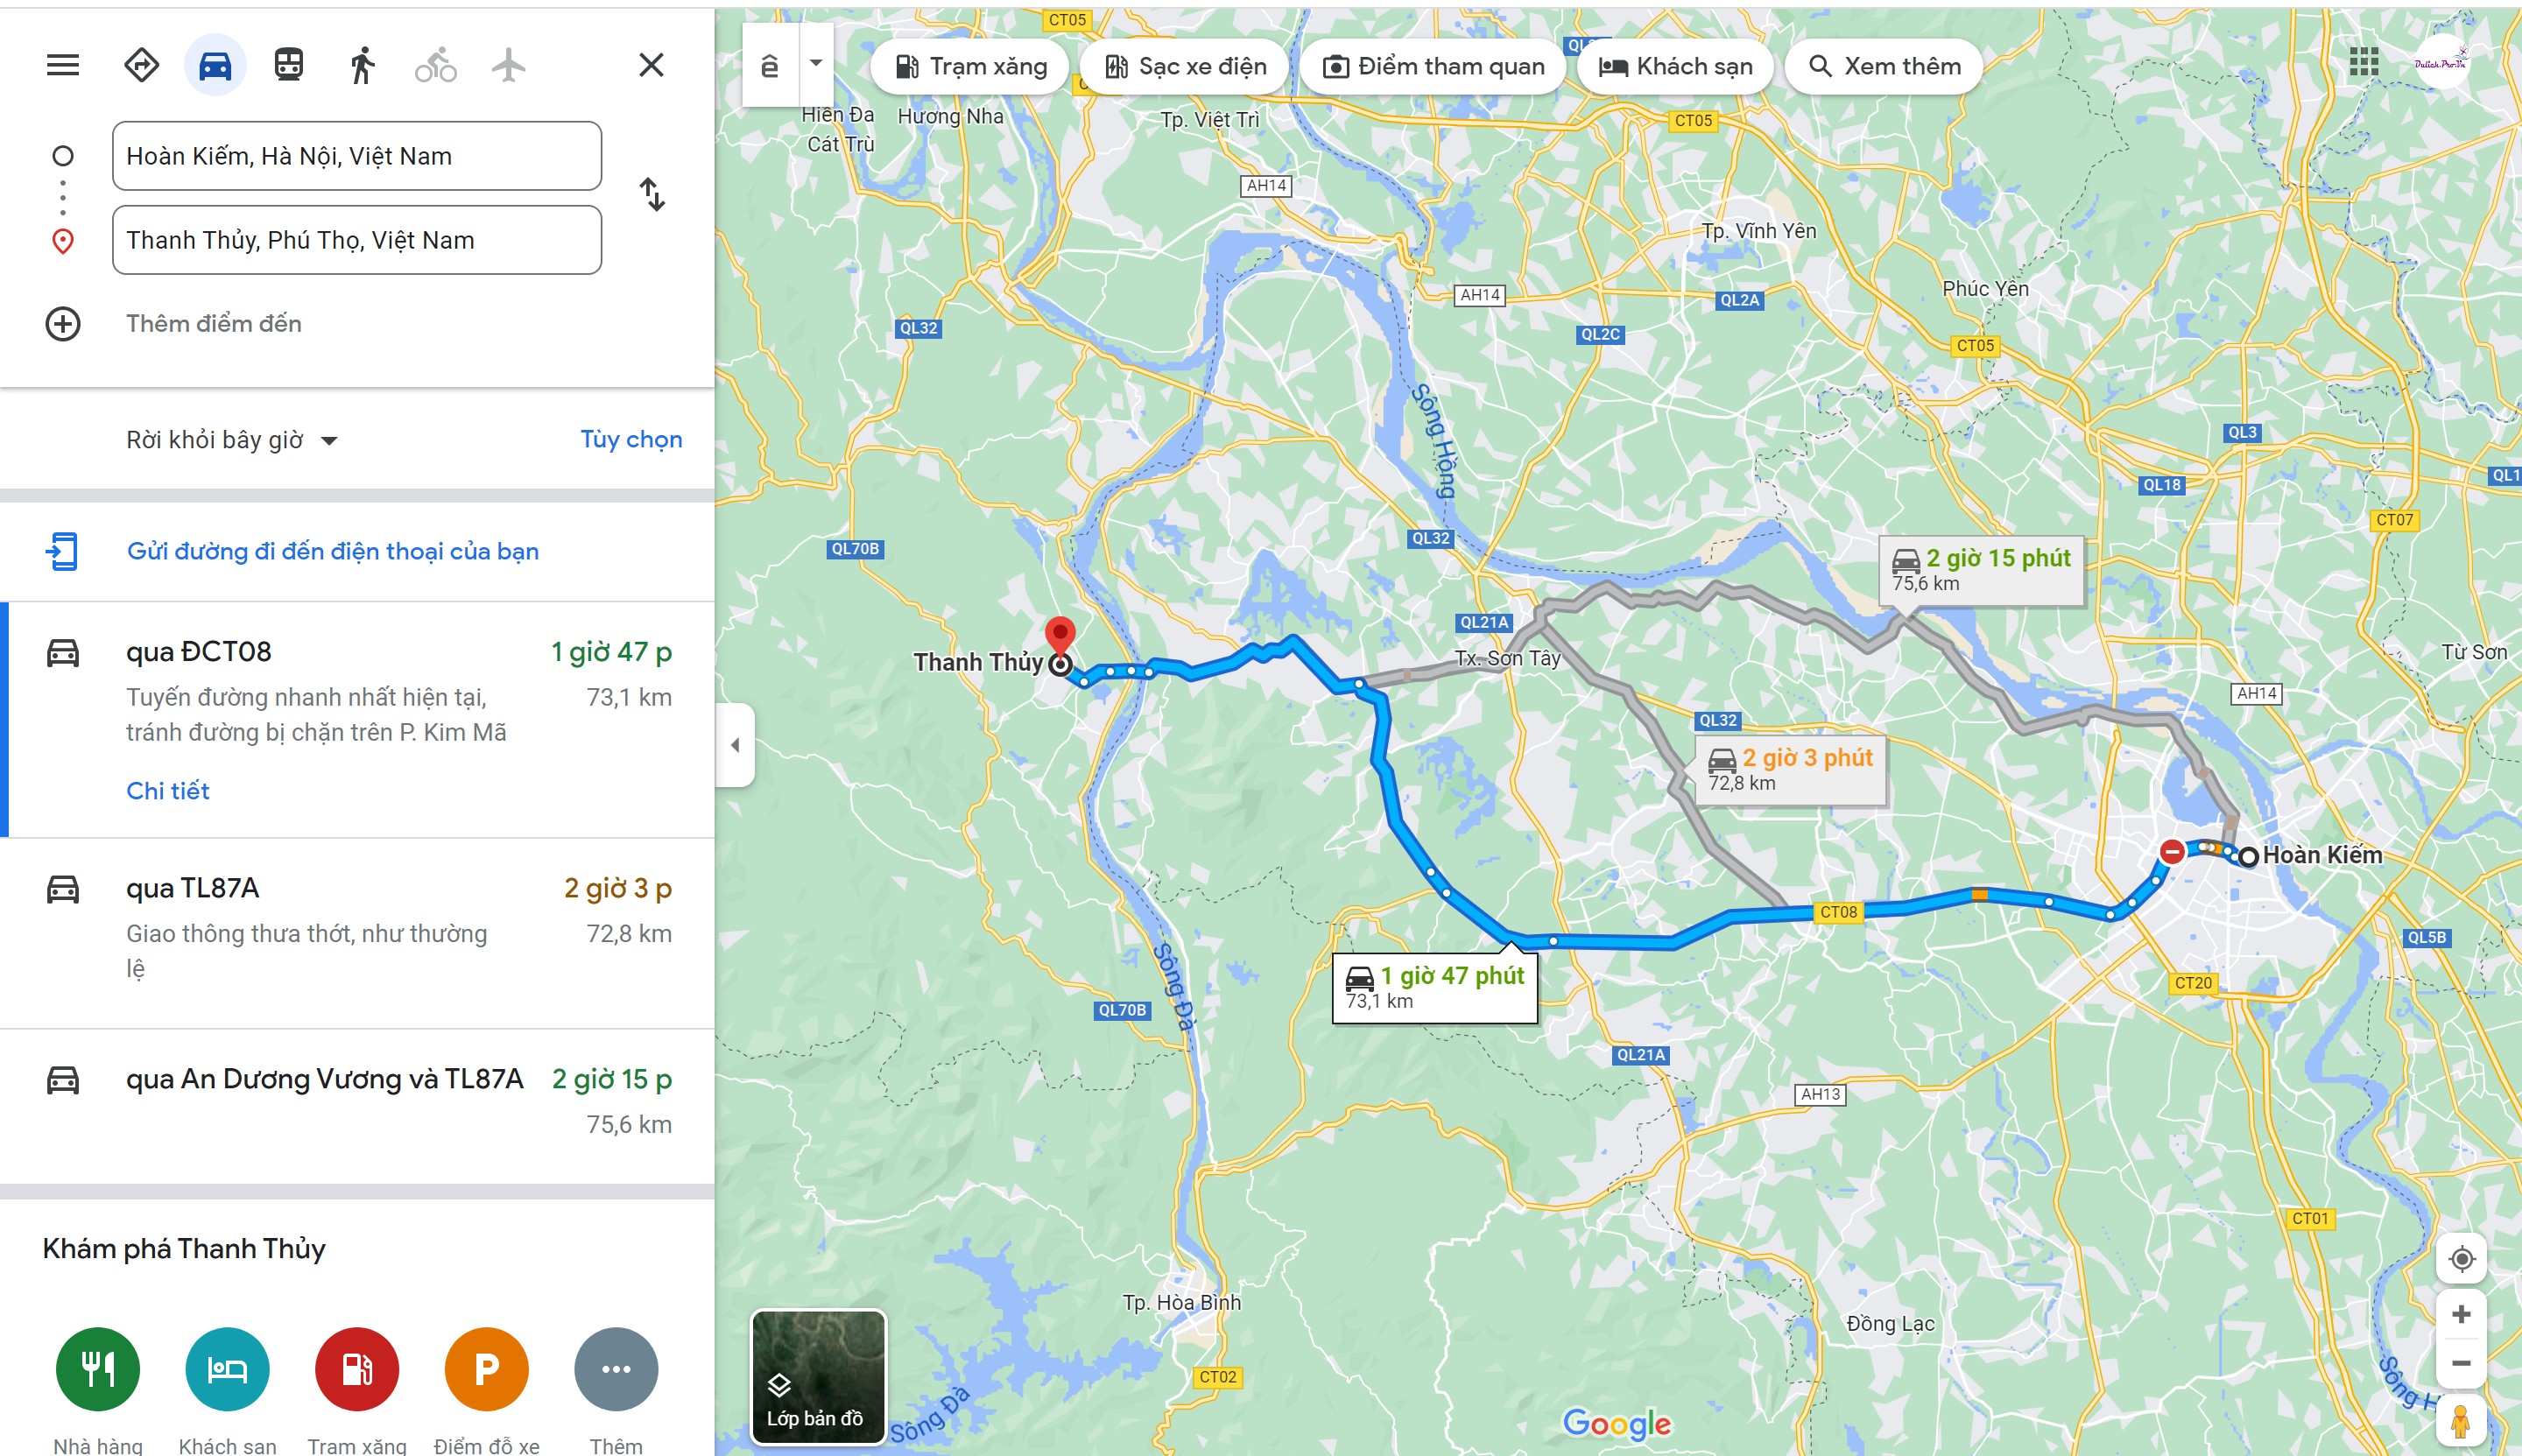Viewport: 2522px width, 1456px height.
Task: Zoom in on the map
Action: [2461, 1314]
